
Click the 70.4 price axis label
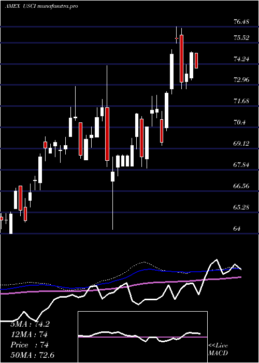click(x=239, y=122)
